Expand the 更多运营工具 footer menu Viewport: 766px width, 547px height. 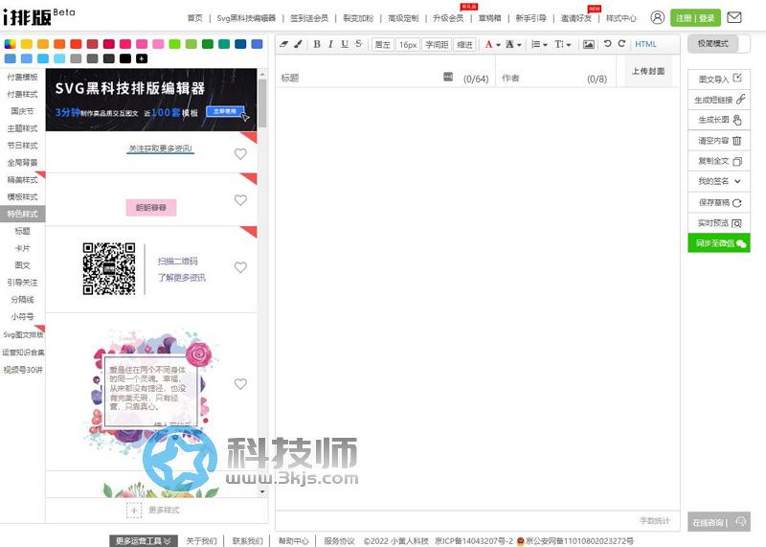click(143, 540)
